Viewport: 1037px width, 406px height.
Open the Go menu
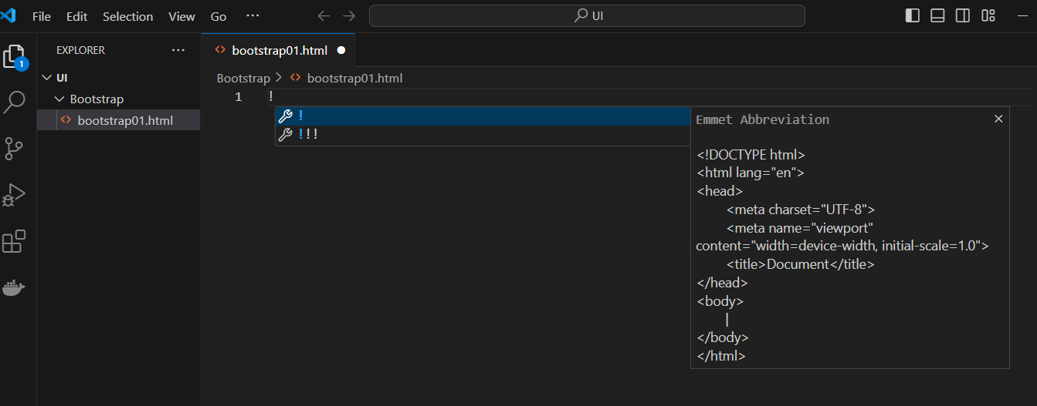coord(219,16)
